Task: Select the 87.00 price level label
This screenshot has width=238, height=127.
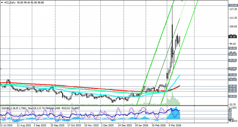Action: click(x=233, y=54)
